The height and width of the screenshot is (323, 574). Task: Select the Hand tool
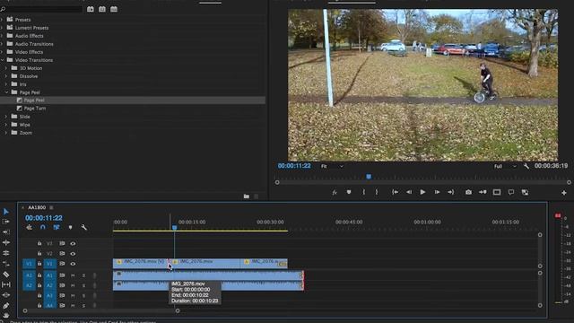click(6, 315)
